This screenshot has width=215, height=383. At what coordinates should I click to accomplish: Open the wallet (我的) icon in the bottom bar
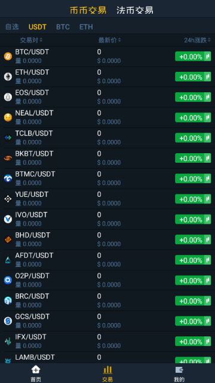point(179,370)
